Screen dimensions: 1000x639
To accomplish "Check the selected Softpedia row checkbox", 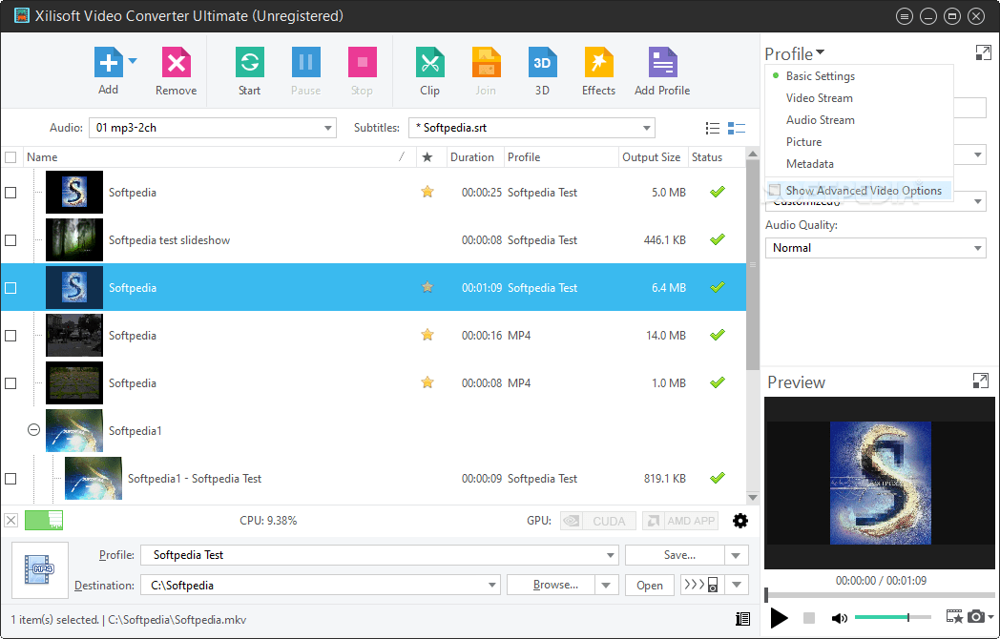I will pos(10,287).
